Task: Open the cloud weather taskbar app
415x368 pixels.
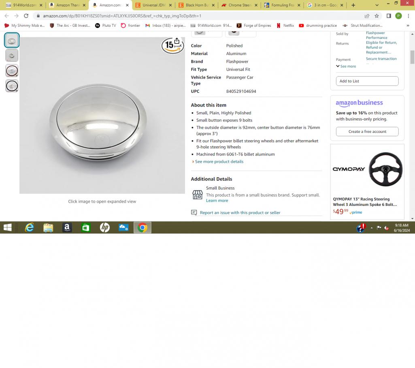Action: click(x=123, y=227)
